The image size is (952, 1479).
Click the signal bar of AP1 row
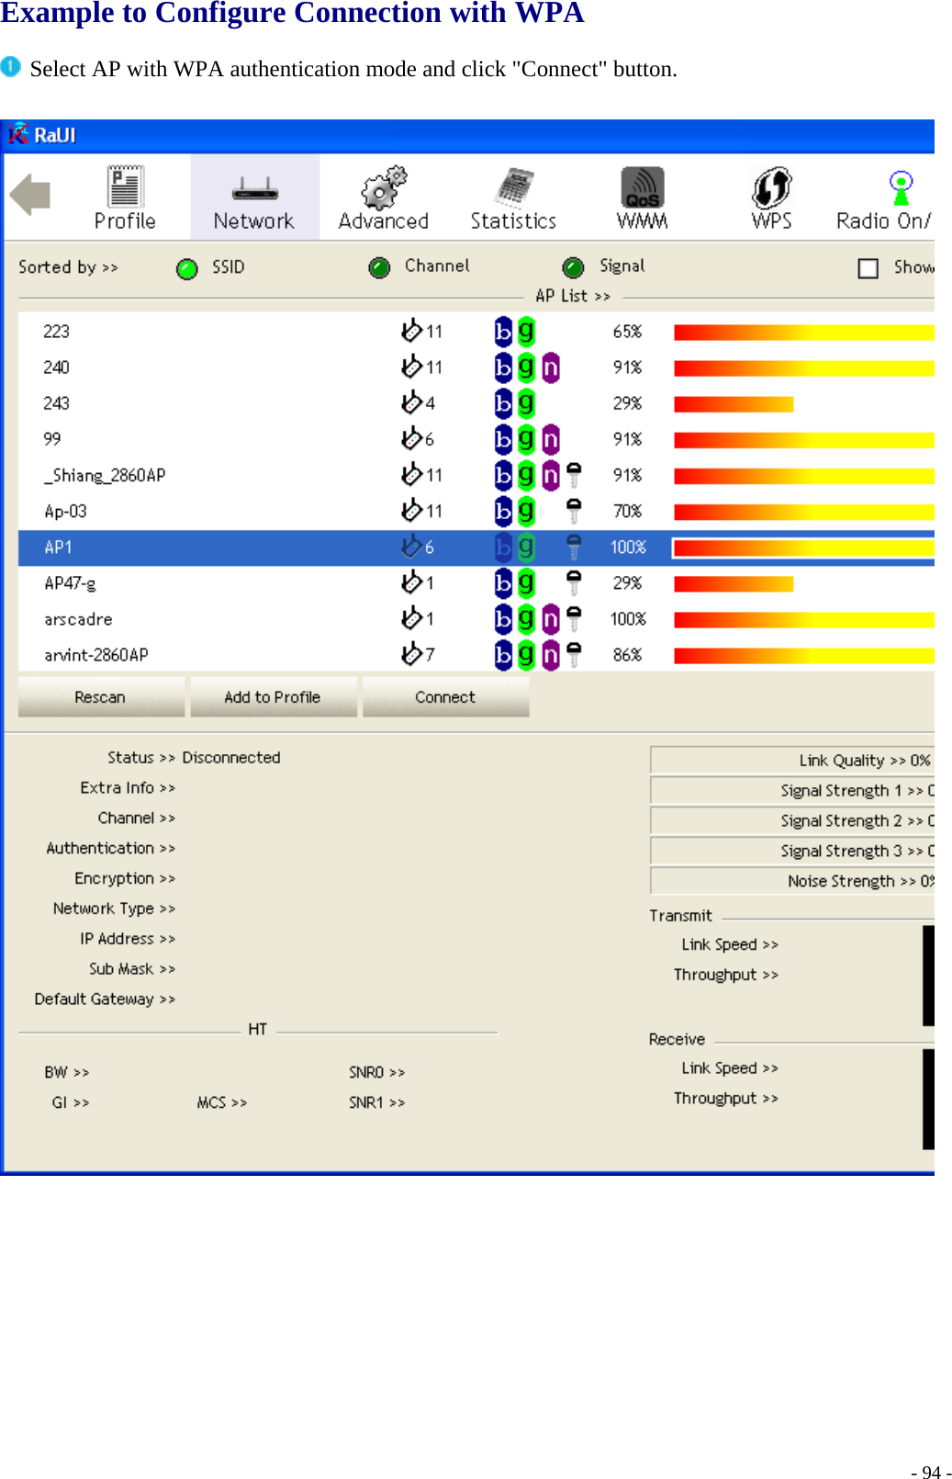coord(803,548)
